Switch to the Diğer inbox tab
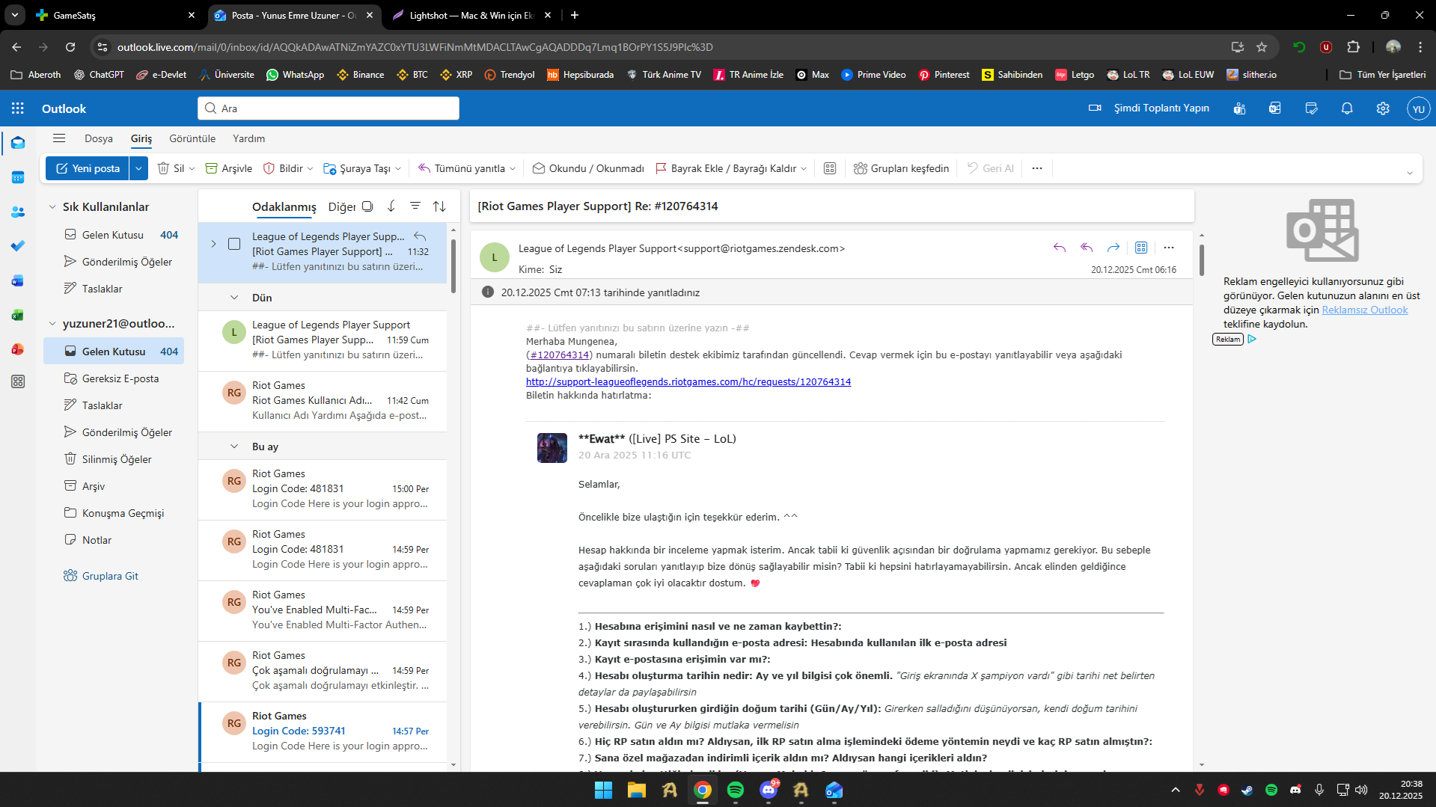Viewport: 1436px width, 807px height. tap(342, 206)
